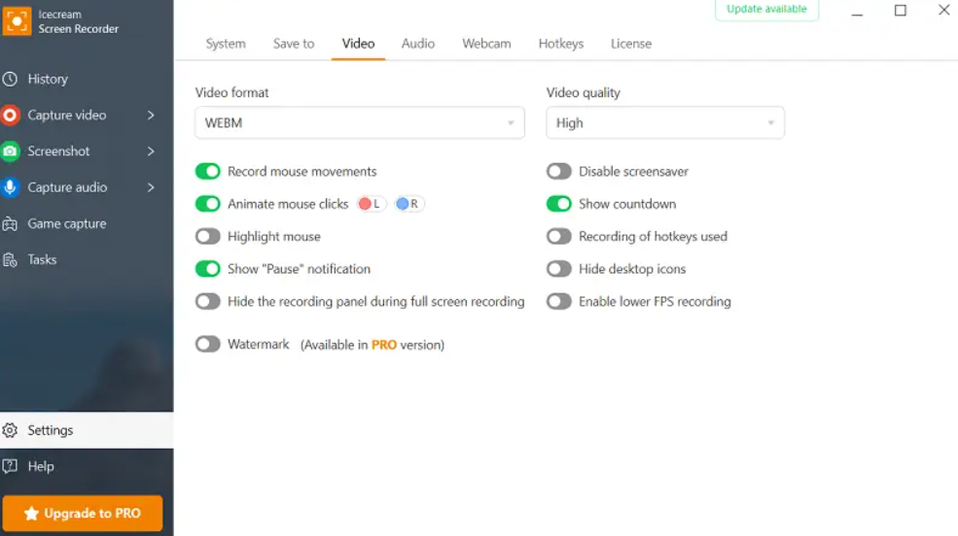
Task: Open the Video format dropdown
Action: (359, 123)
